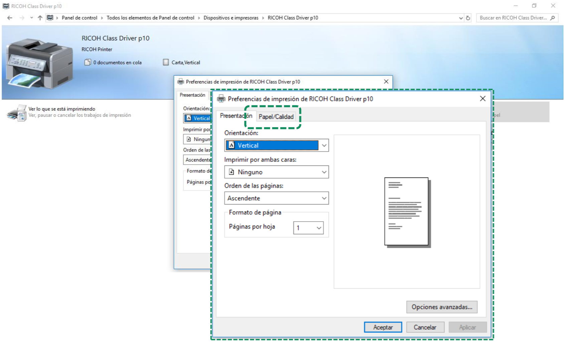The height and width of the screenshot is (342, 565).
Task: Click the RICOH Class Driver p10 heading
Action: coord(115,38)
